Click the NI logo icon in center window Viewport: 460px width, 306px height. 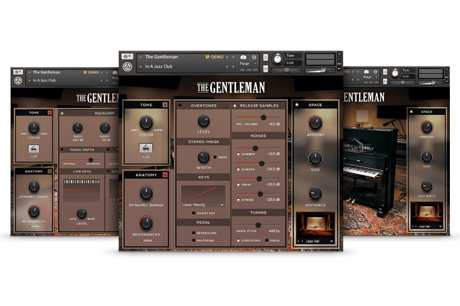tap(127, 67)
